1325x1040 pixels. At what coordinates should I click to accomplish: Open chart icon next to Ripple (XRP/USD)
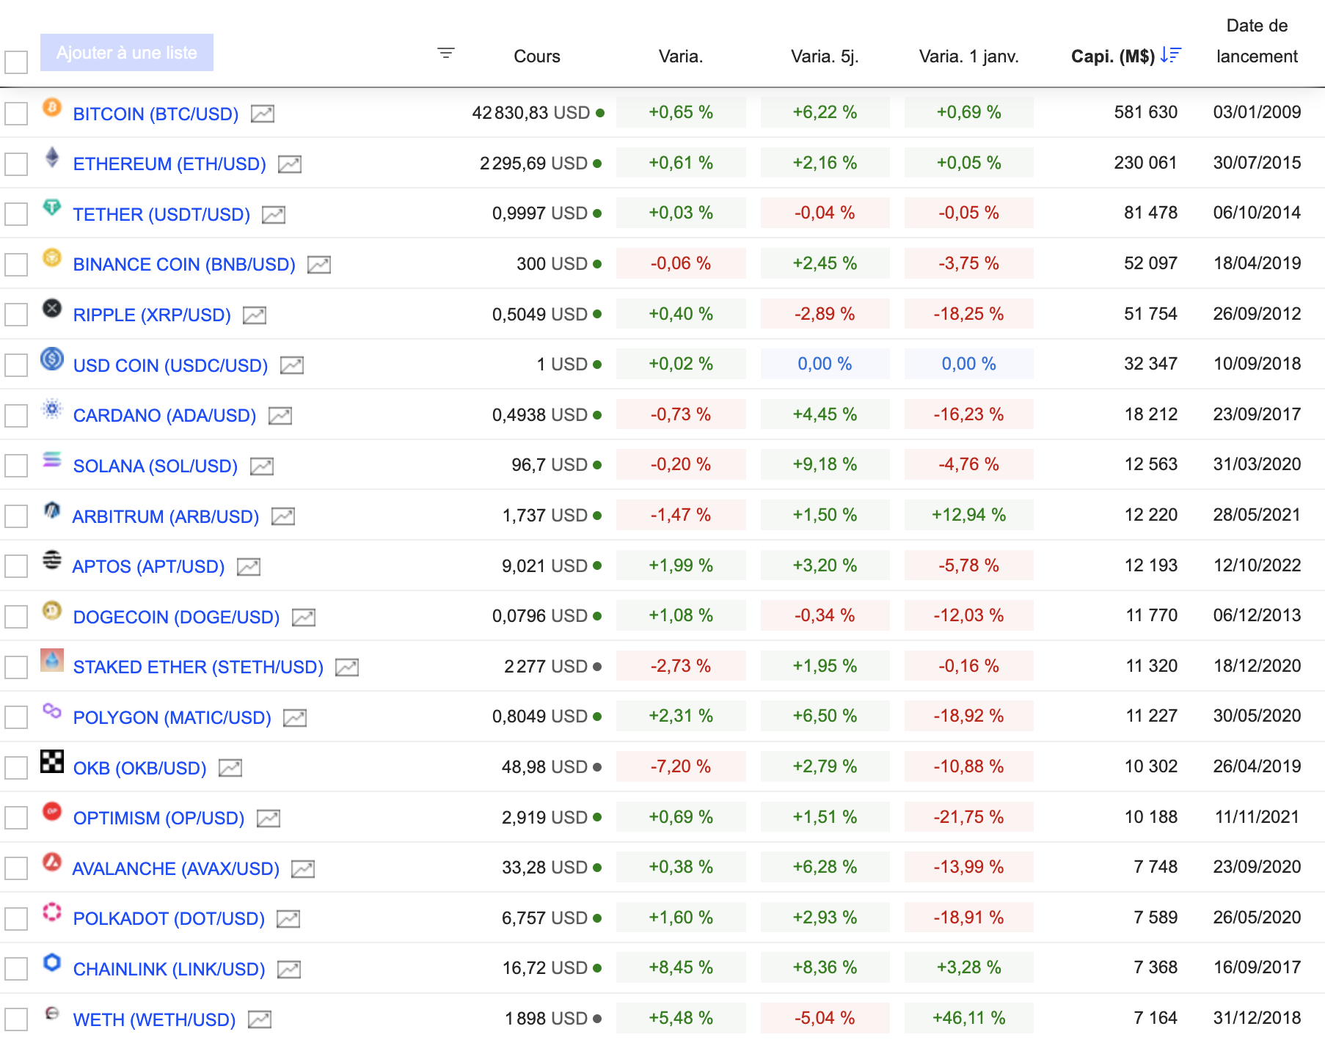coord(255,315)
